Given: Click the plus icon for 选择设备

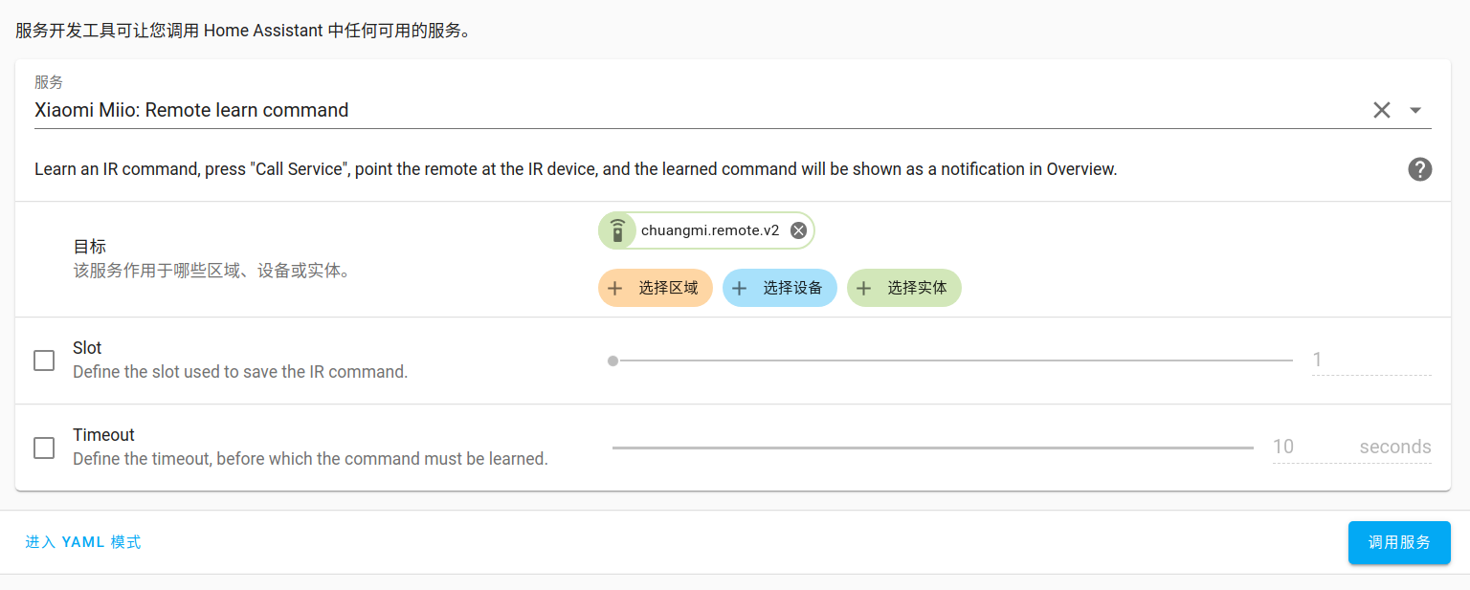Looking at the screenshot, I should click(x=740, y=288).
